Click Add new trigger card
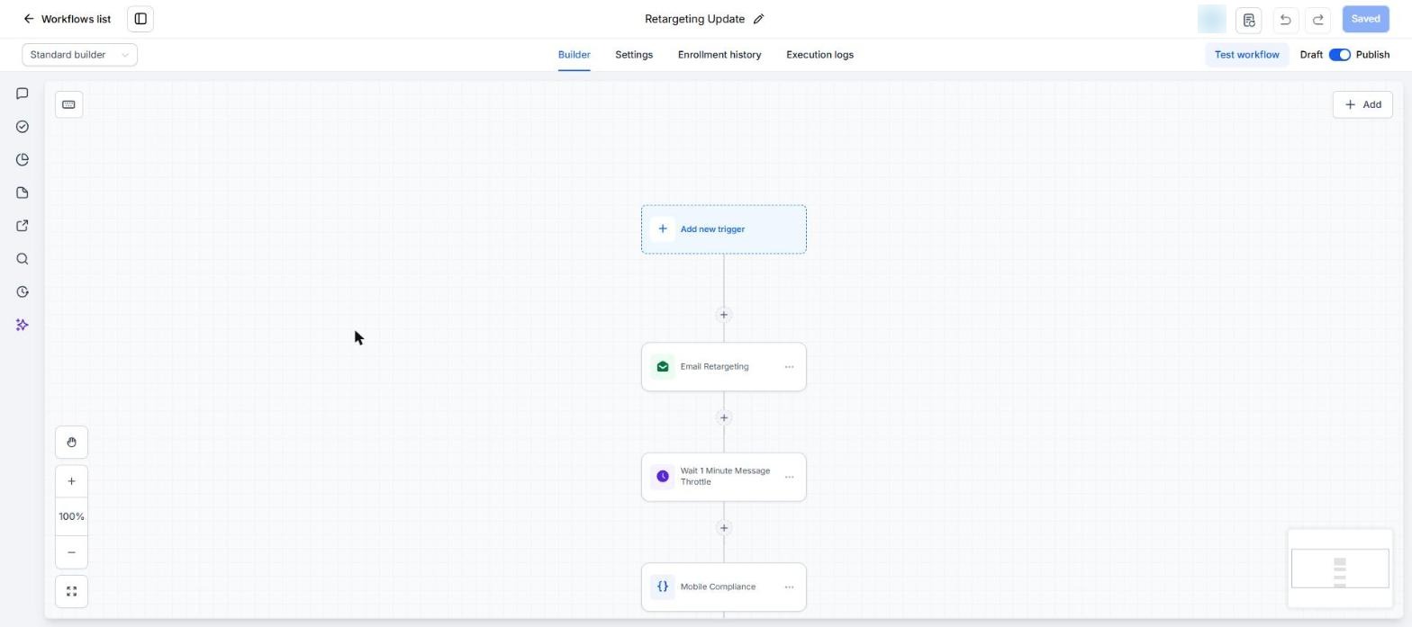Viewport: 1412px width, 627px height. [724, 229]
